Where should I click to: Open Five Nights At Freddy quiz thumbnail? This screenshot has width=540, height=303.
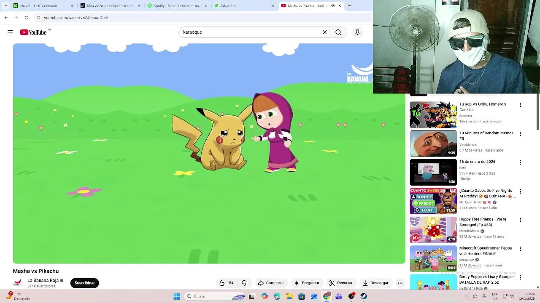[433, 201]
